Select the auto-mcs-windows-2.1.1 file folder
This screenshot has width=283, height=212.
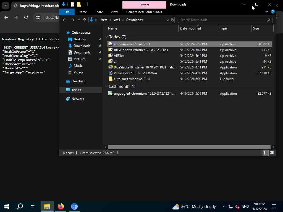tap(190, 79)
